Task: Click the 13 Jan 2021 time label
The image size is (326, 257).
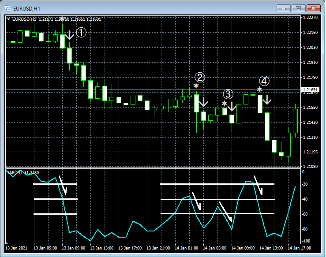Action: coord(16,248)
